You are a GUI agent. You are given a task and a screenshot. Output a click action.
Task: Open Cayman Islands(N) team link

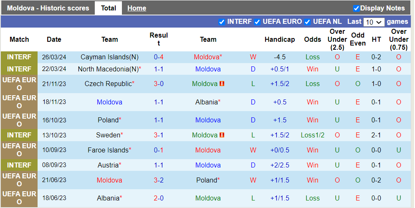[109, 57]
